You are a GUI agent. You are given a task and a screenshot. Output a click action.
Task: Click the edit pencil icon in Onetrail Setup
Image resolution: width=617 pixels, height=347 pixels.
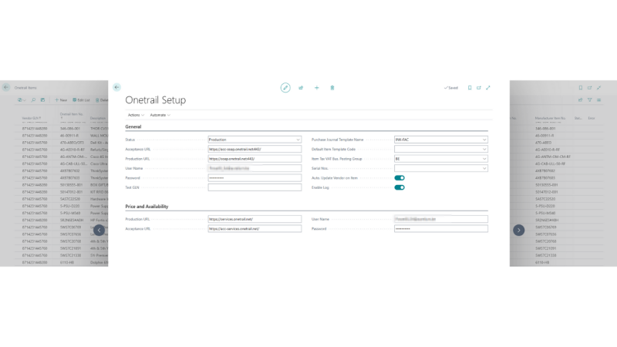click(285, 88)
